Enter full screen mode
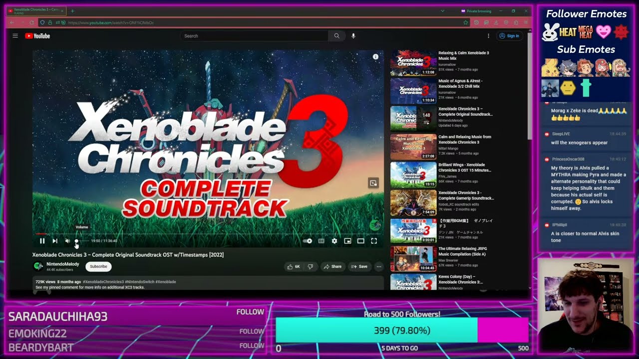639x359 pixels. [373, 241]
